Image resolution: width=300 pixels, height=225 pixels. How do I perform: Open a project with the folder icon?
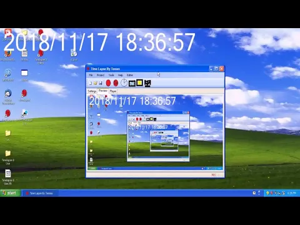click(x=96, y=83)
